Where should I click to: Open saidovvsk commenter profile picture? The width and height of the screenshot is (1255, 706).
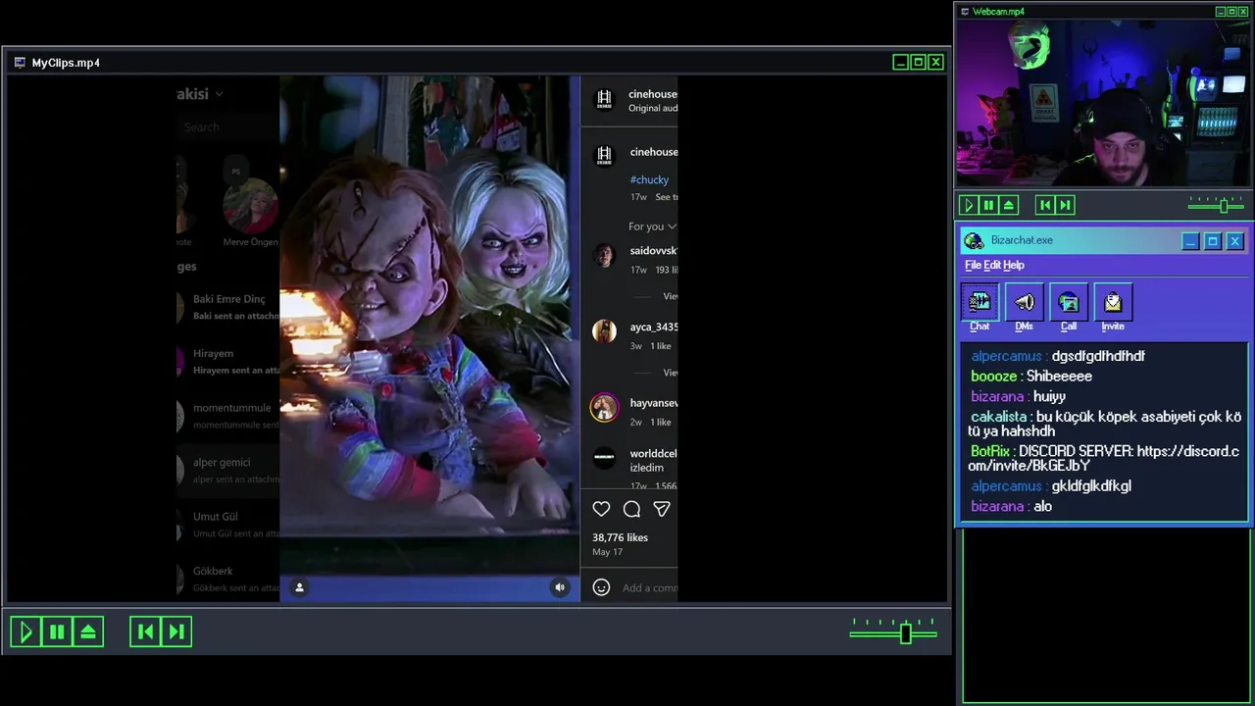click(x=604, y=257)
